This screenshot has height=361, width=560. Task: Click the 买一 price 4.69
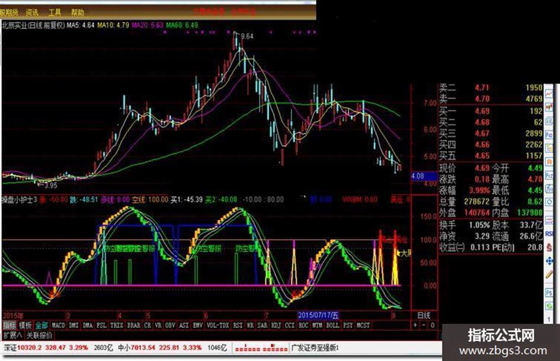[482, 111]
